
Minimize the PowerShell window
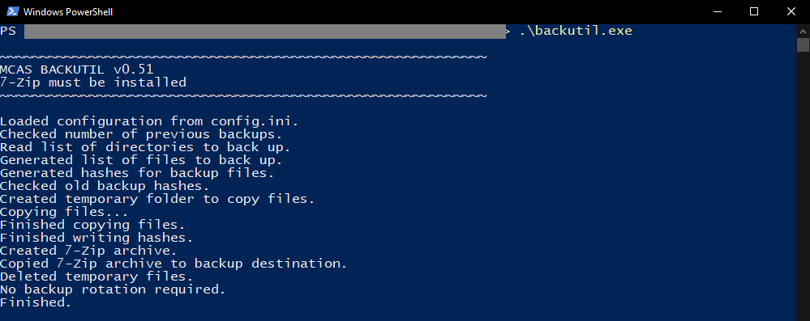[x=717, y=11]
